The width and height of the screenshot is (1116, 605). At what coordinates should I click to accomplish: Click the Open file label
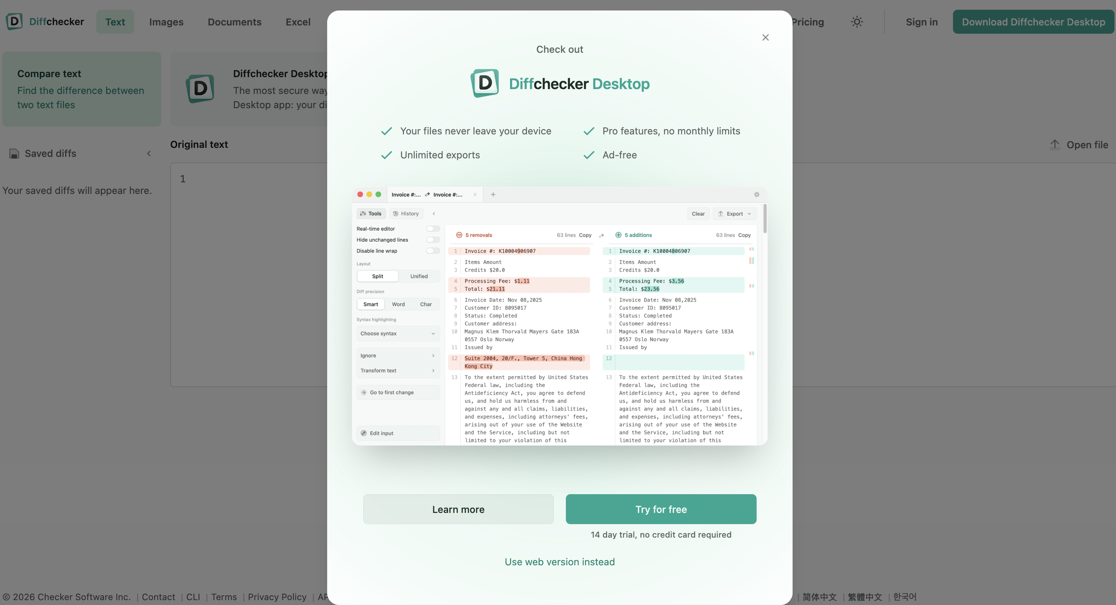point(1087,145)
